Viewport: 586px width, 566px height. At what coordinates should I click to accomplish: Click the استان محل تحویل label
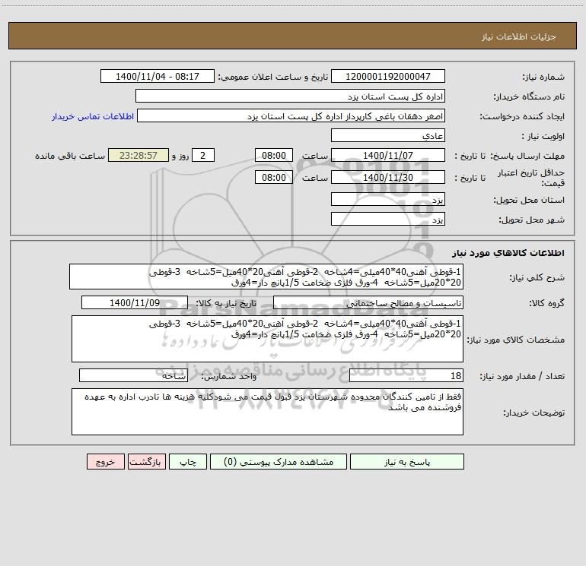529,200
